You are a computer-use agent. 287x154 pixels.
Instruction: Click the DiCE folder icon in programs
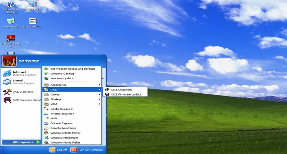click(x=46, y=89)
